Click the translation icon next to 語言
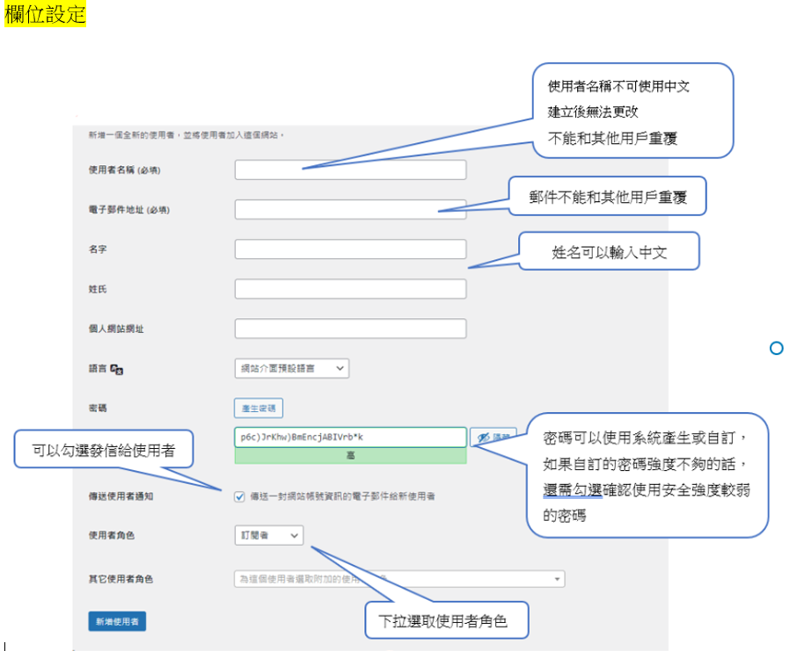Viewport: 797px width, 651px height. click(116, 369)
